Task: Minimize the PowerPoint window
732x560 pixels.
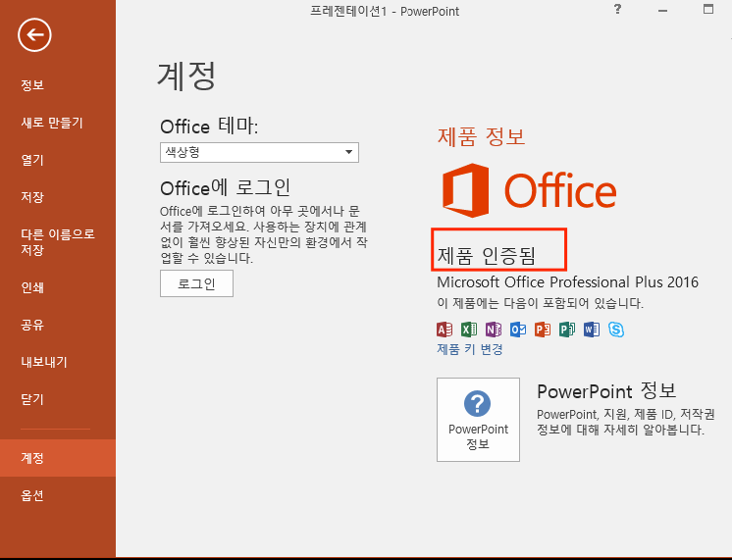Action: 662,10
